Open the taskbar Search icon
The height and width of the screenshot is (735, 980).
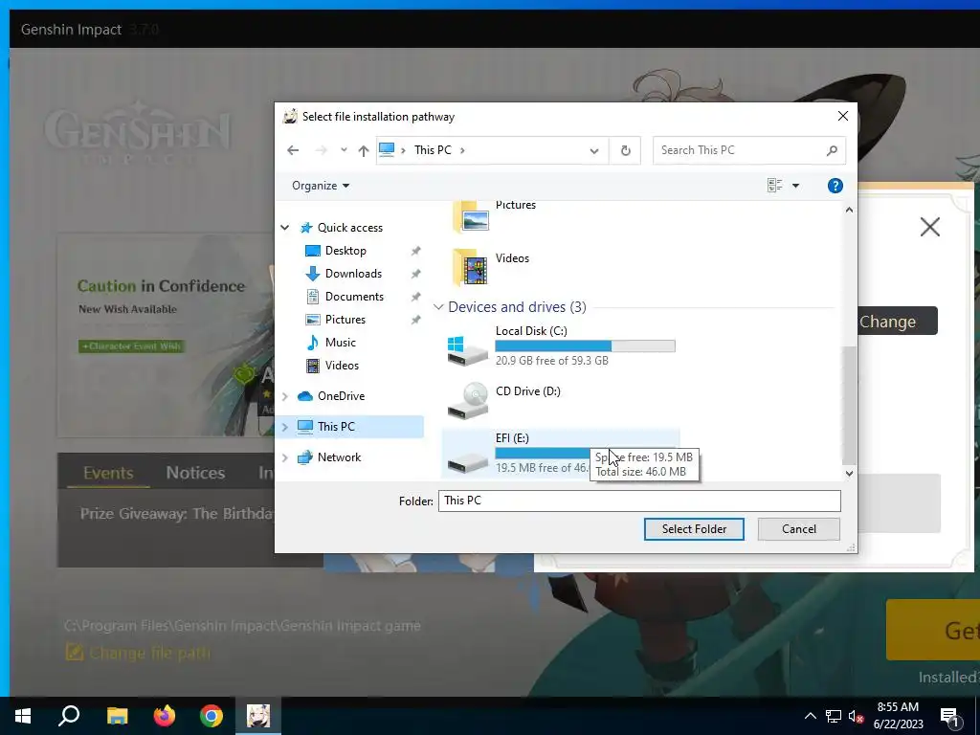click(69, 716)
